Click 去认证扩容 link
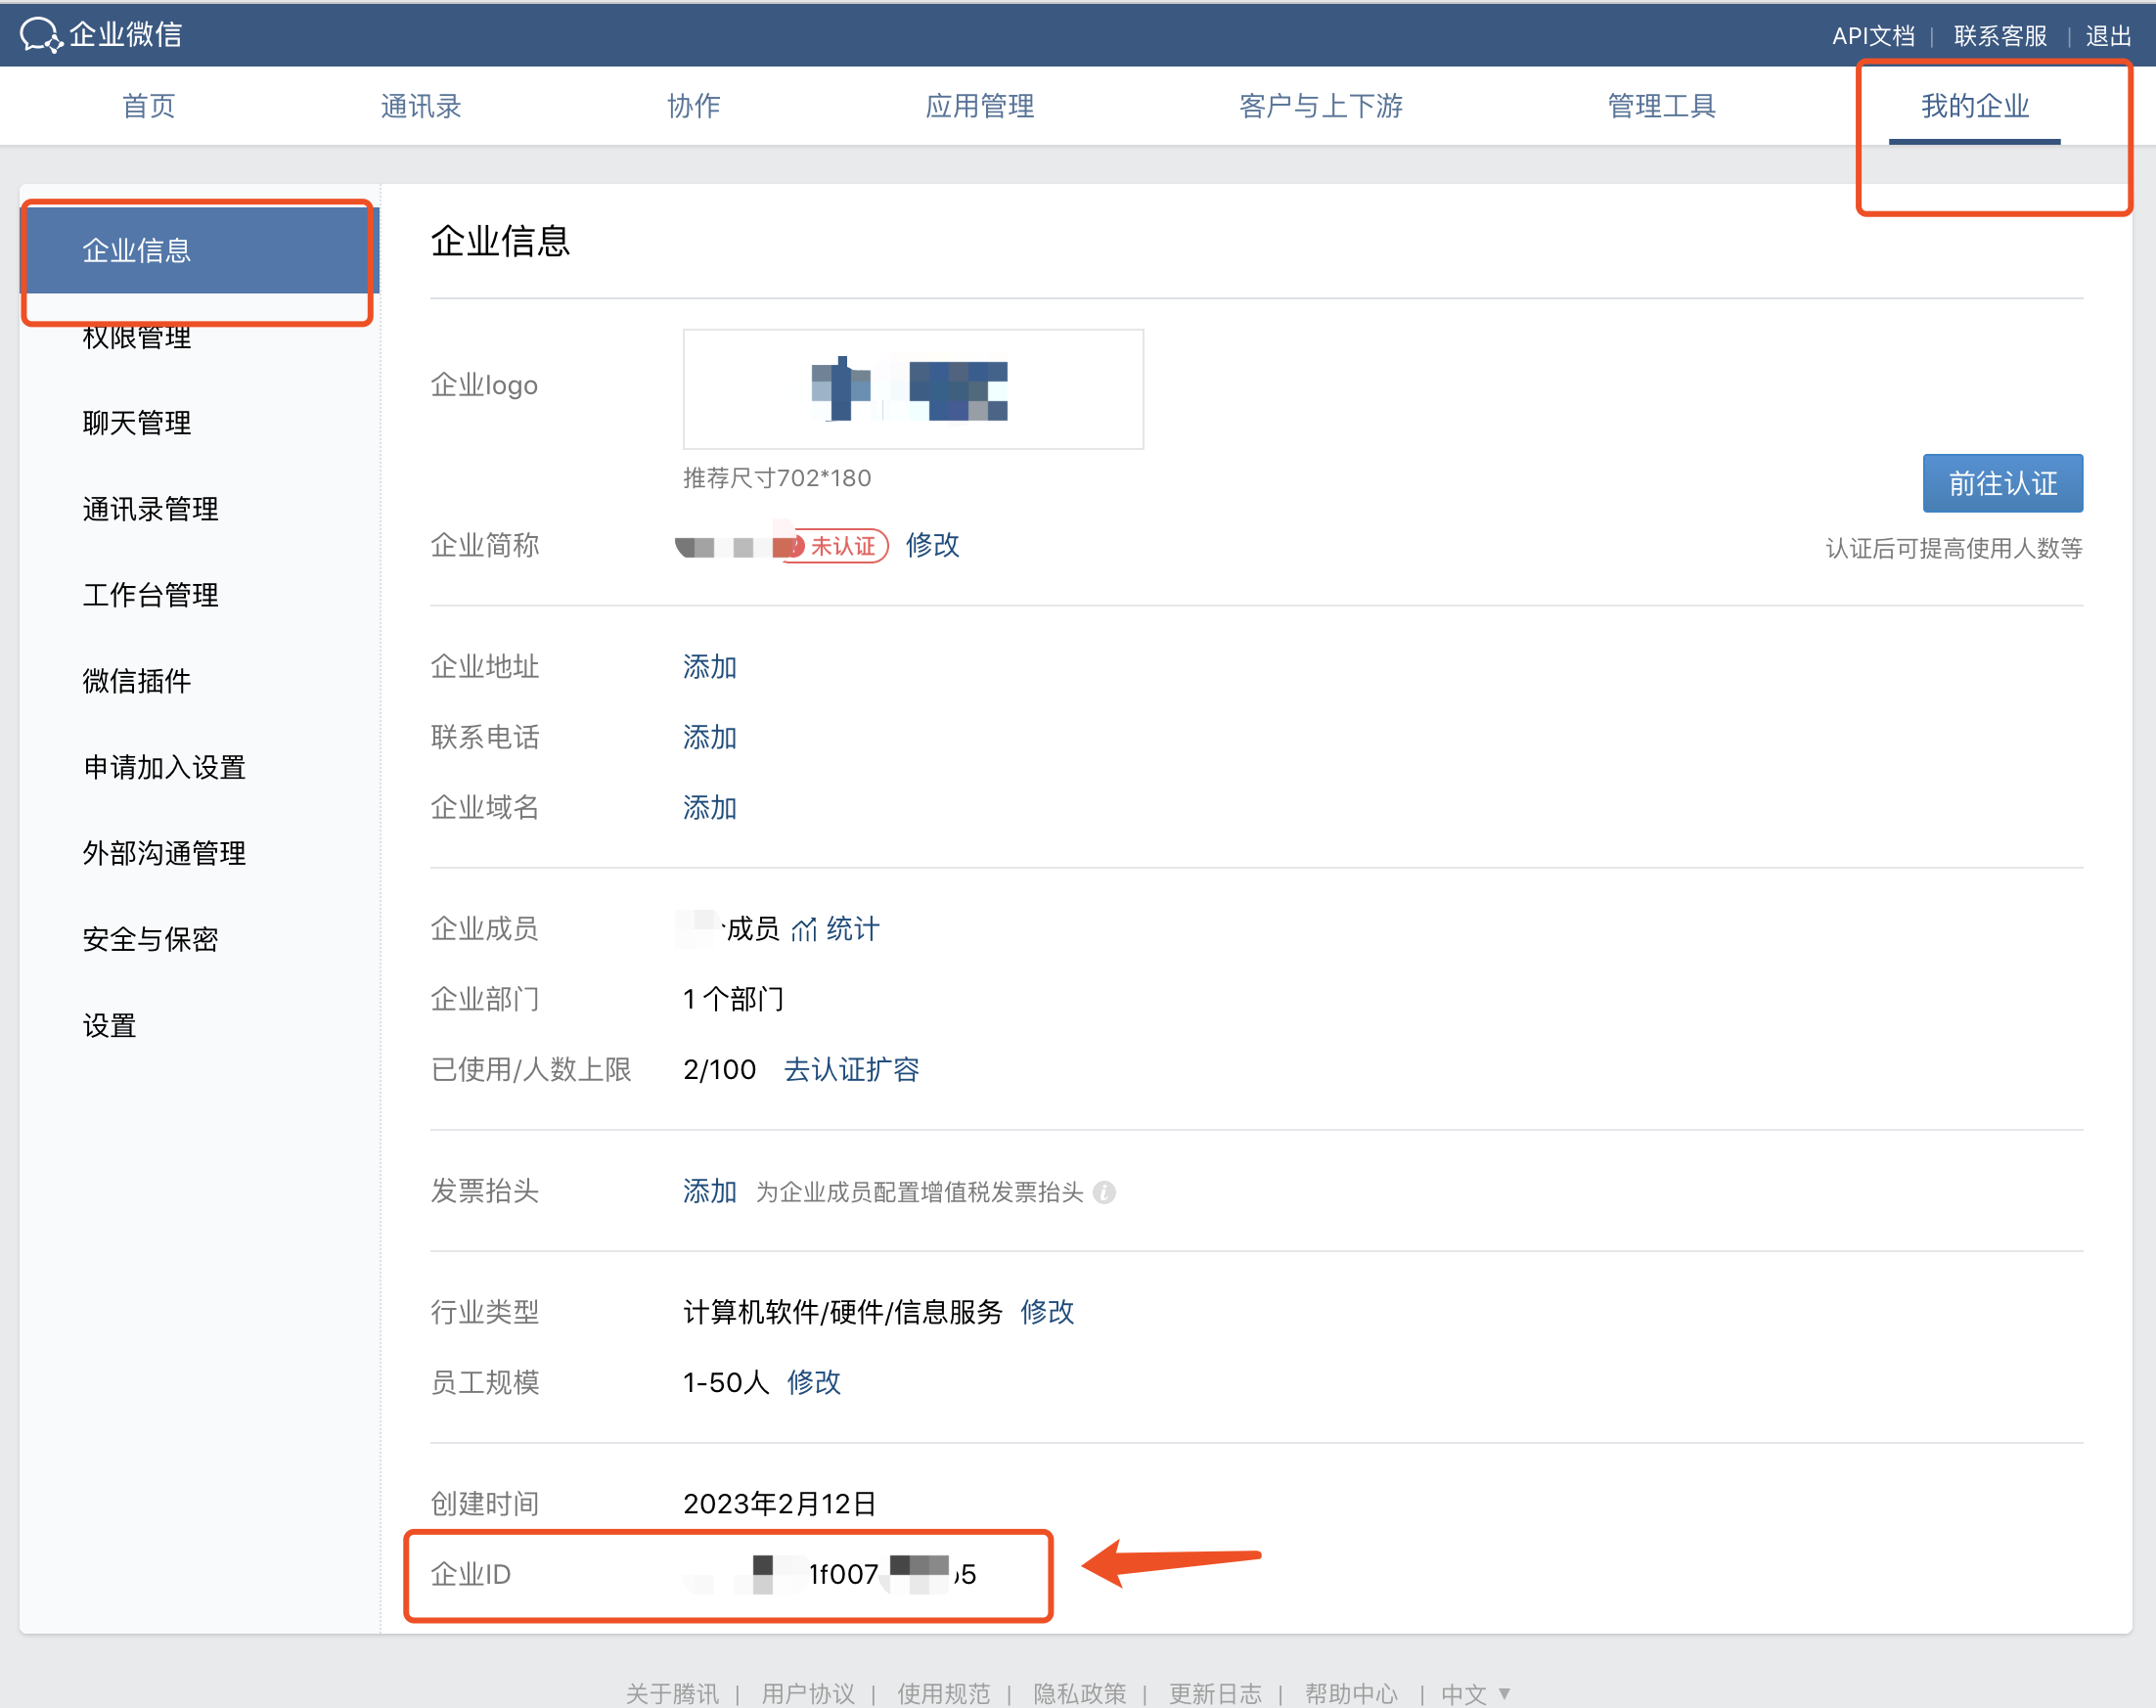The height and width of the screenshot is (1708, 2156). click(851, 1070)
